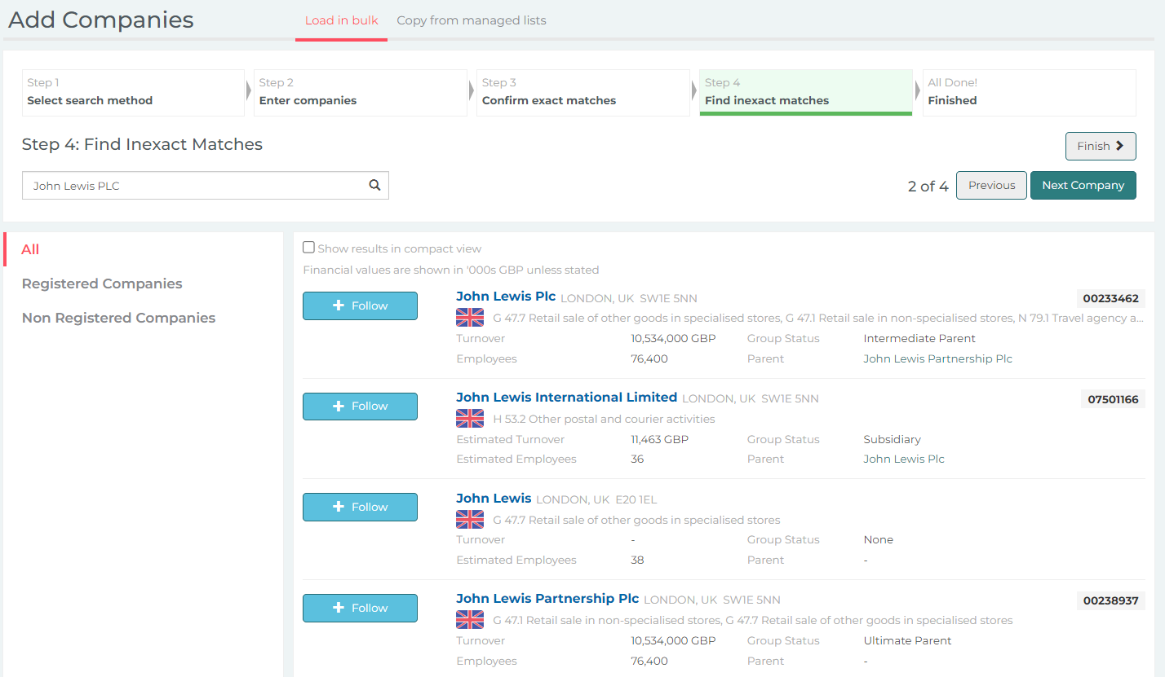Open John Lewis Plc company link
This screenshot has height=677, width=1165.
(506, 297)
